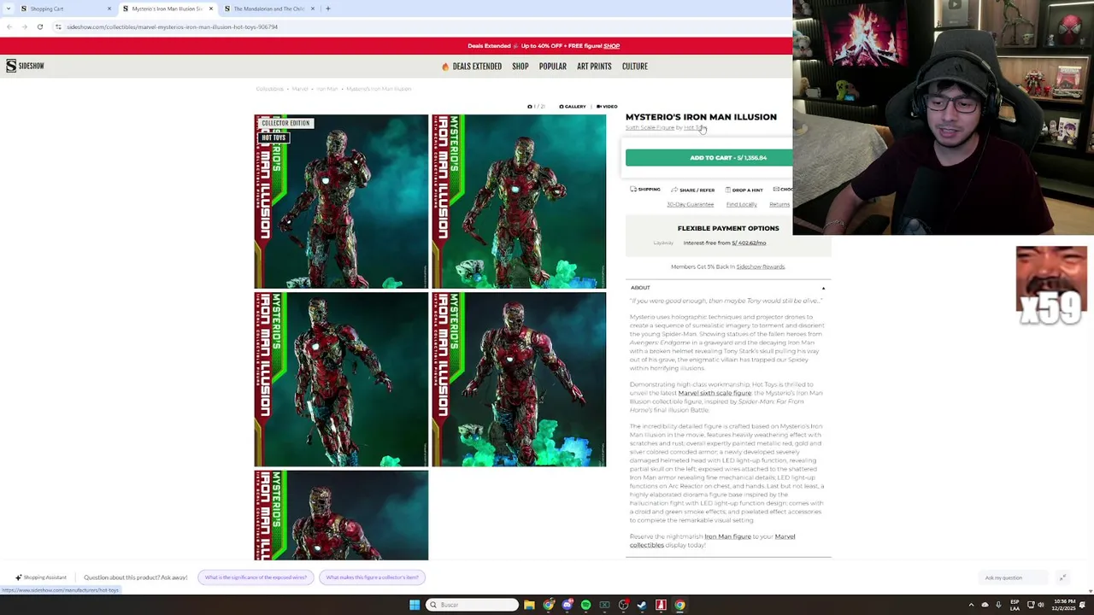Add to cart for S/ 1,356.84
This screenshot has height=615, width=1094.
click(709, 157)
